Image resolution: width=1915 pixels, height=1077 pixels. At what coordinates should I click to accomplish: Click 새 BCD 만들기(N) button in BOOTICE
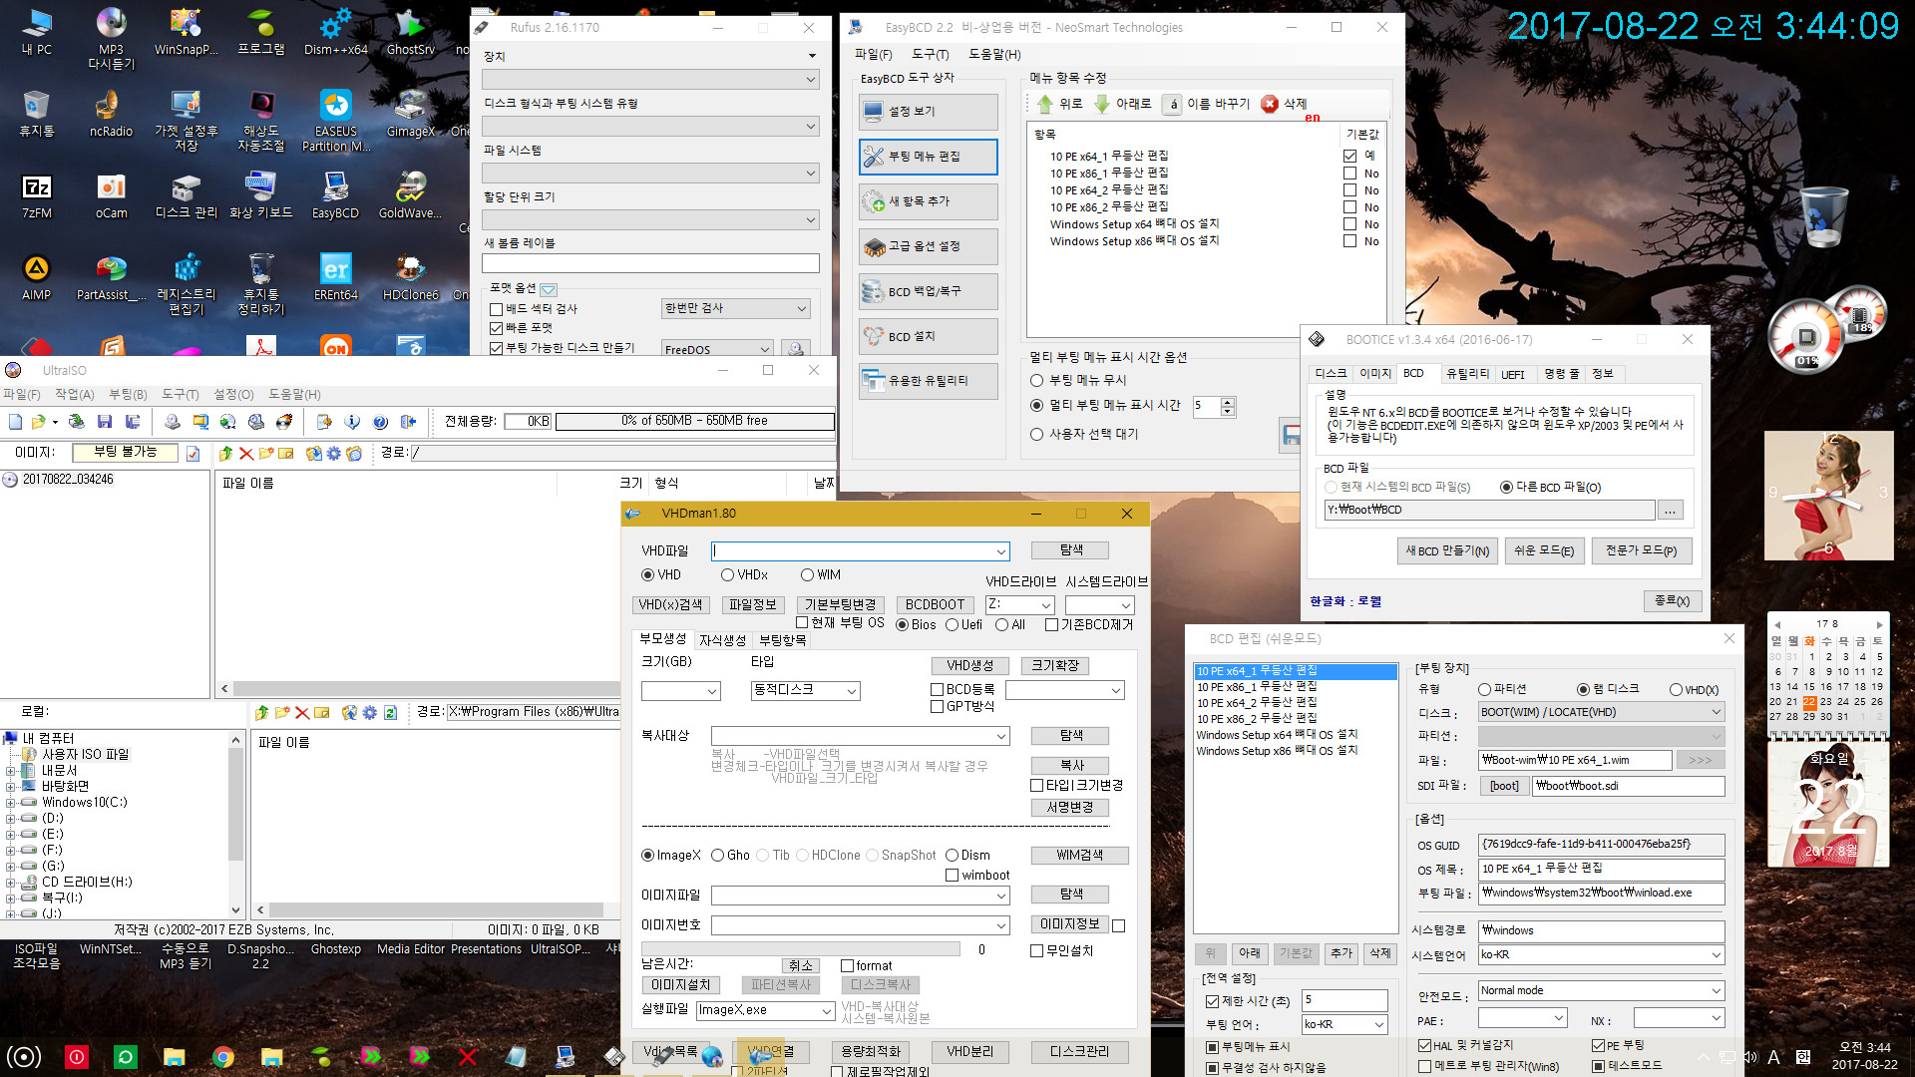(1446, 551)
